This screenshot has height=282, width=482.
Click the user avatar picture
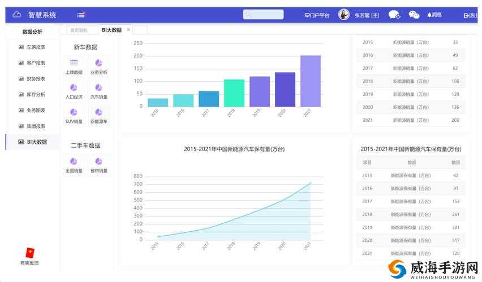tap(344, 15)
